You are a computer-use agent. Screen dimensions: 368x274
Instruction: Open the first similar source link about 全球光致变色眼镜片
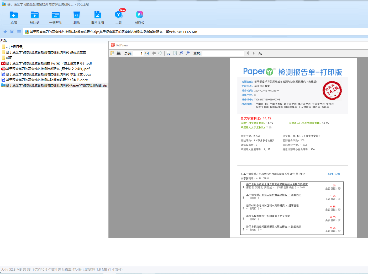tap(277, 184)
